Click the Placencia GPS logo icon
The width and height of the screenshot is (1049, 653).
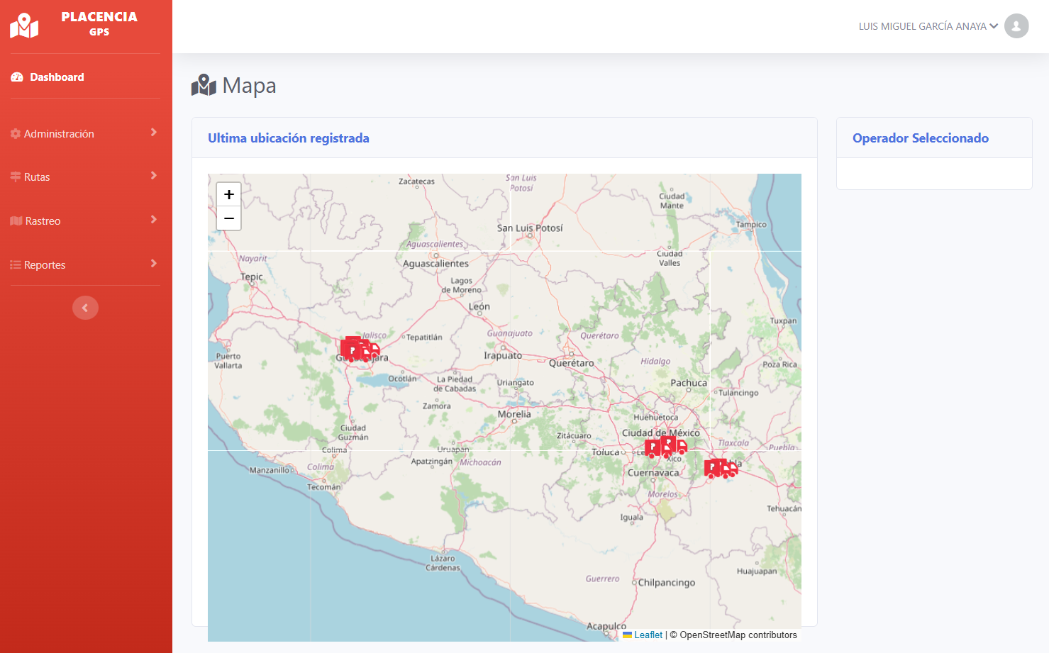tap(24, 26)
